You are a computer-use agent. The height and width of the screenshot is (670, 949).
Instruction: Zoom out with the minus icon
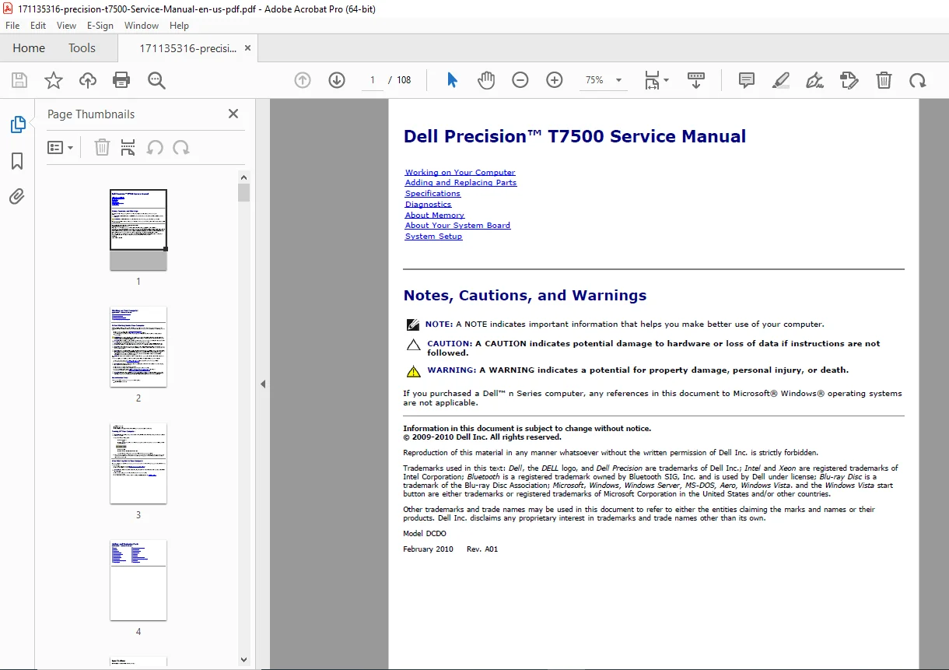[520, 80]
